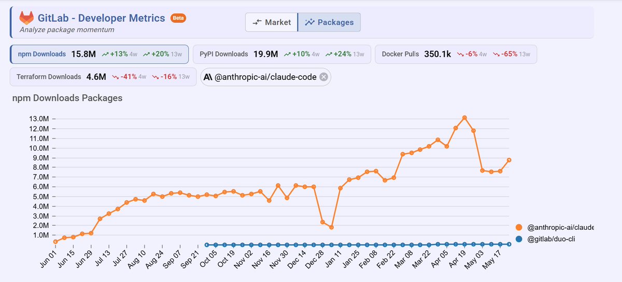Click the 350.1k Docker pulls value

438,54
